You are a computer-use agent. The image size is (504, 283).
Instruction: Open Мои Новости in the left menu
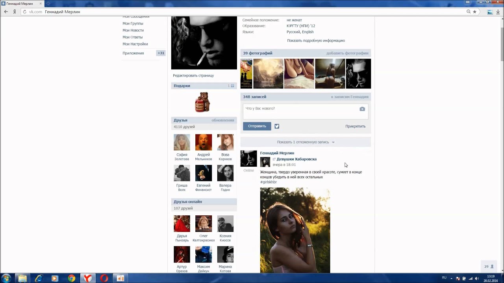tap(133, 30)
